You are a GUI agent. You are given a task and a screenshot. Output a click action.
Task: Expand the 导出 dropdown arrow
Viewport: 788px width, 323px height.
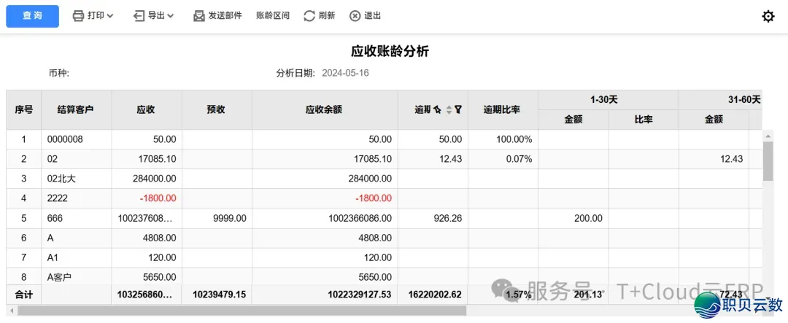point(170,16)
